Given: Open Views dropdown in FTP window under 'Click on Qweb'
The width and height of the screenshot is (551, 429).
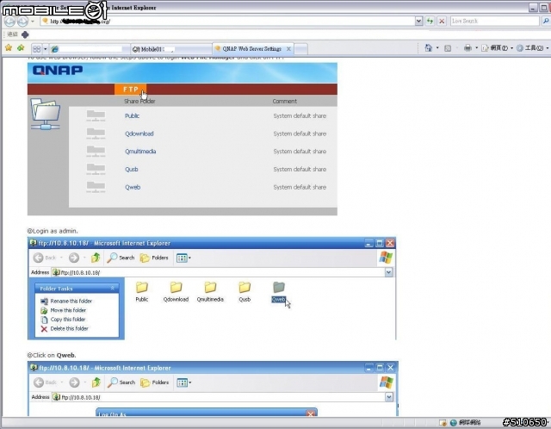Looking at the screenshot, I should pyautogui.click(x=183, y=382).
